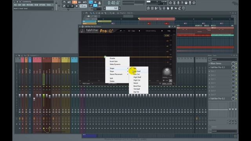Click the Pro-Q 3 output gain knob
251x141 pixels.
pos(167,72)
